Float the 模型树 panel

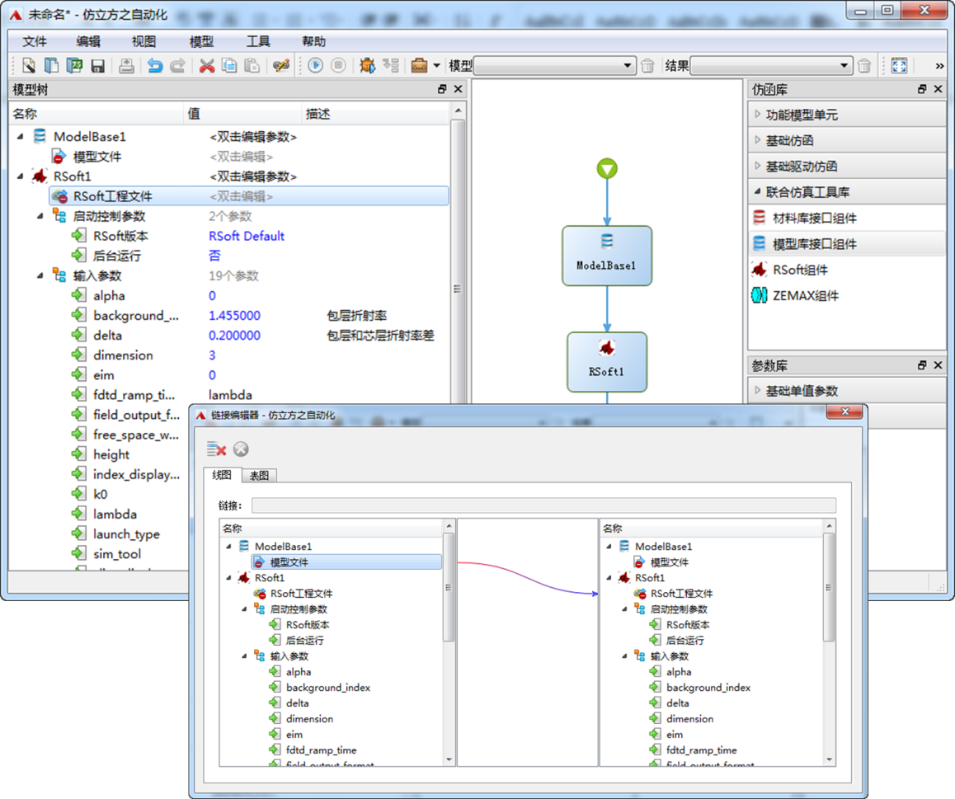pos(442,89)
